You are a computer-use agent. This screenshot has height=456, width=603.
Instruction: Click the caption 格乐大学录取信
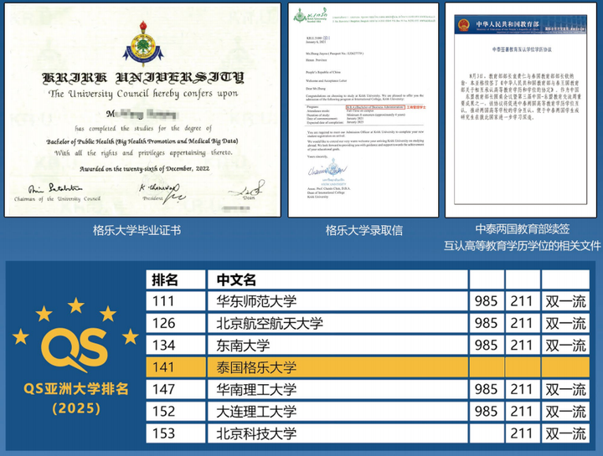(363, 230)
